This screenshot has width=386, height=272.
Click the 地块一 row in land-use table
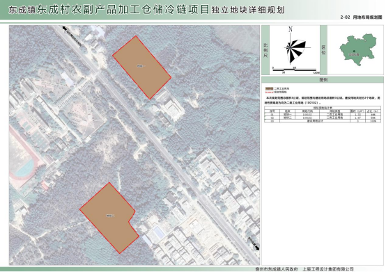[x=323, y=115]
